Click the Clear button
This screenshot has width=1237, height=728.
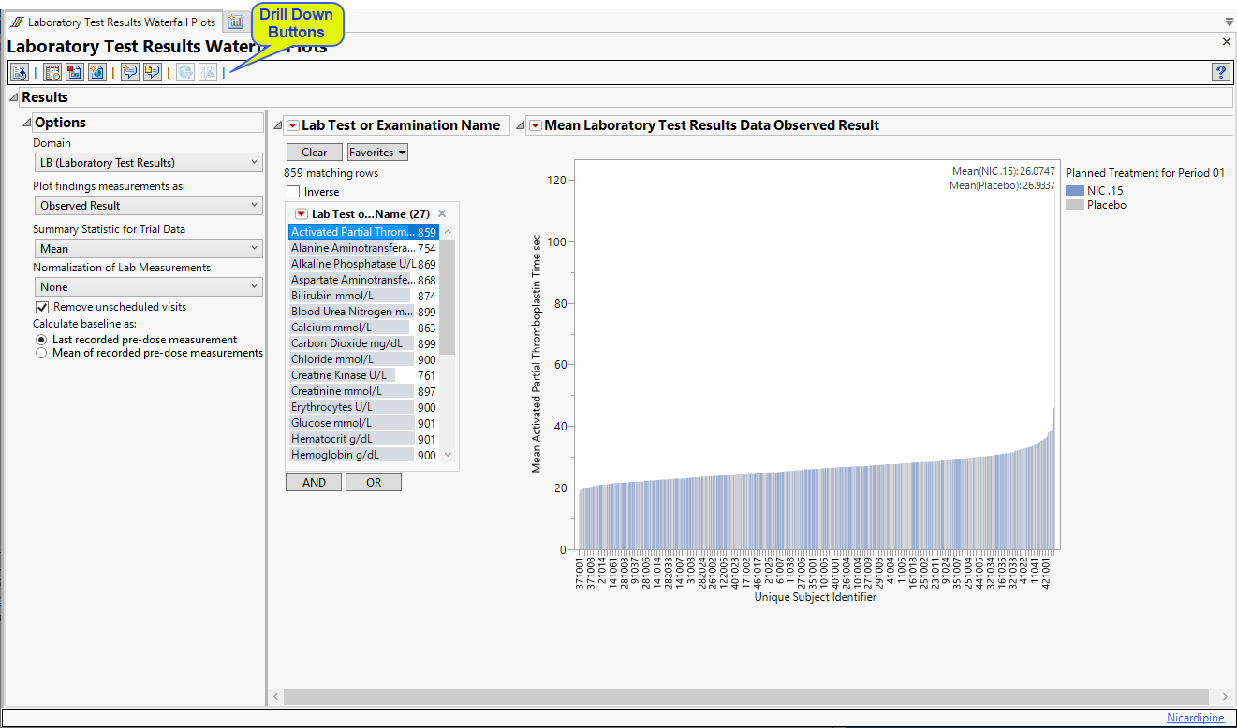point(314,153)
